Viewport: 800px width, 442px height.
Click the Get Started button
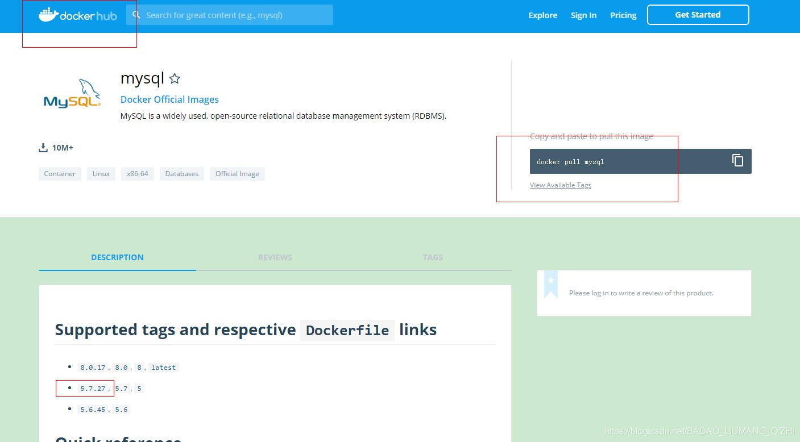coord(698,15)
